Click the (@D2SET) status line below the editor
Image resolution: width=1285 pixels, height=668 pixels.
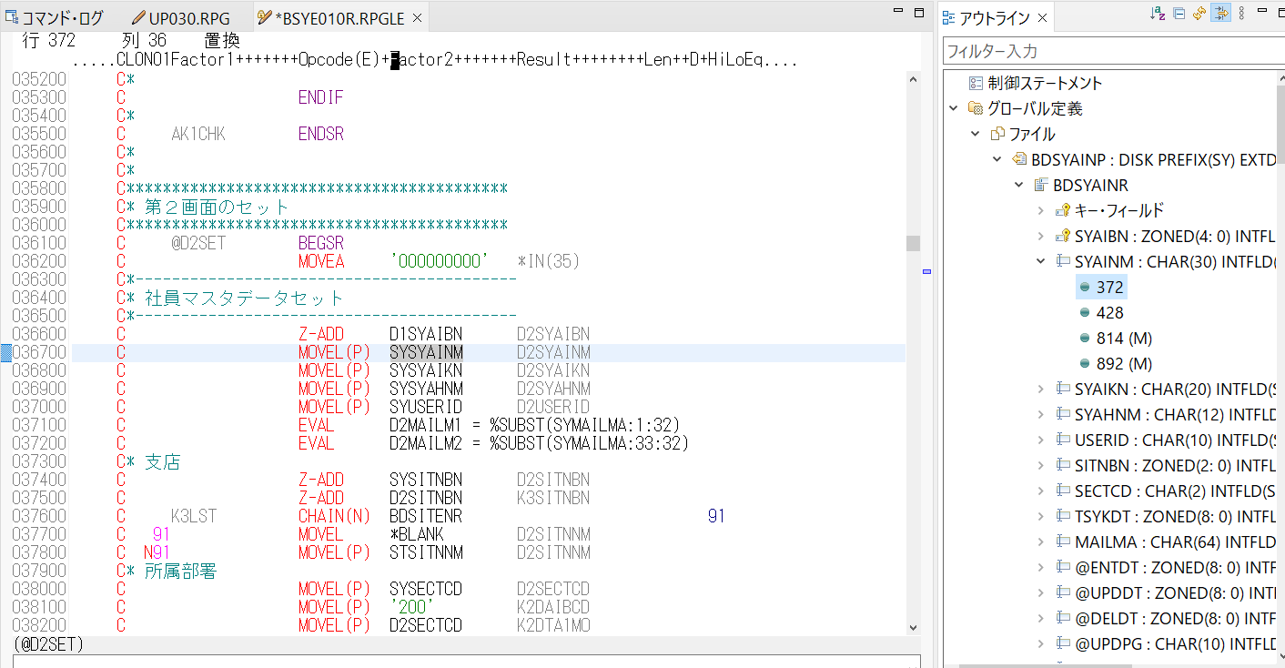tap(49, 644)
